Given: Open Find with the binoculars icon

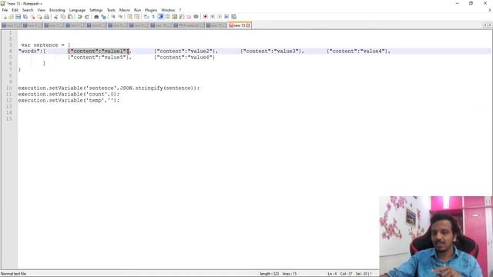Looking at the screenshot, I should [x=96, y=17].
